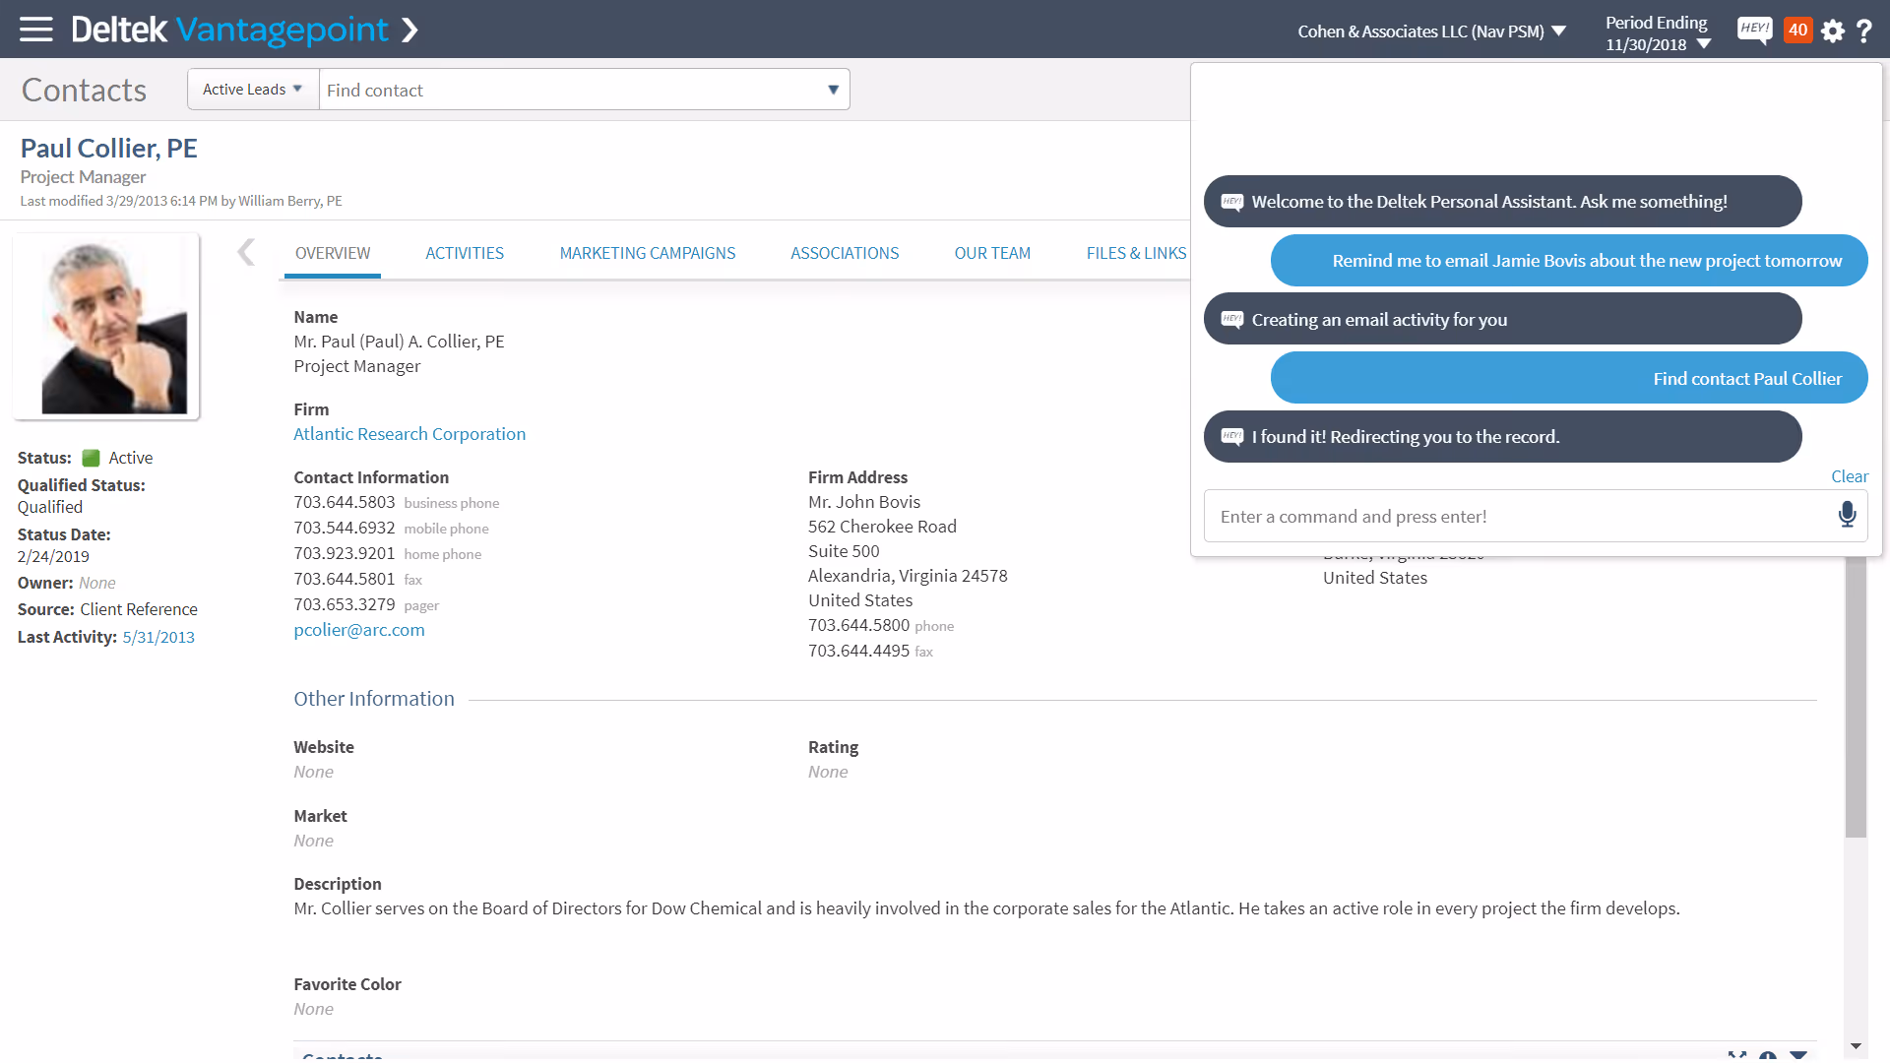Image resolution: width=1890 pixels, height=1063 pixels.
Task: Click the pager number 703.653.3279
Action: [x=345, y=604]
